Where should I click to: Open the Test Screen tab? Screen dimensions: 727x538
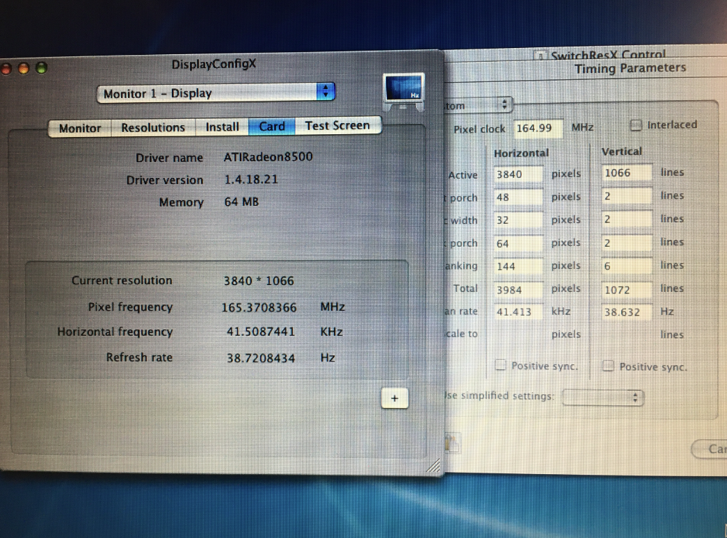tap(337, 125)
